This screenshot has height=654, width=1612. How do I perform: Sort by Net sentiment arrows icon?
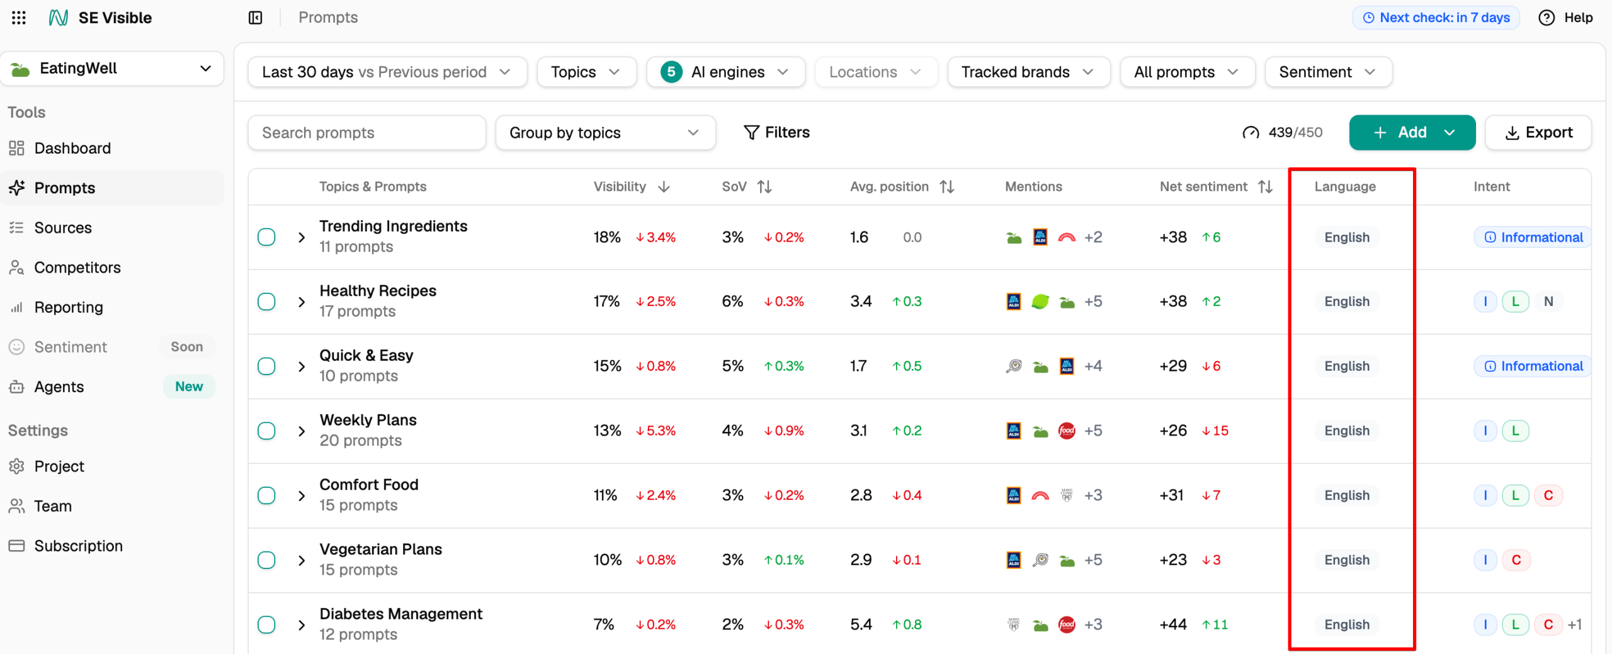tap(1266, 187)
